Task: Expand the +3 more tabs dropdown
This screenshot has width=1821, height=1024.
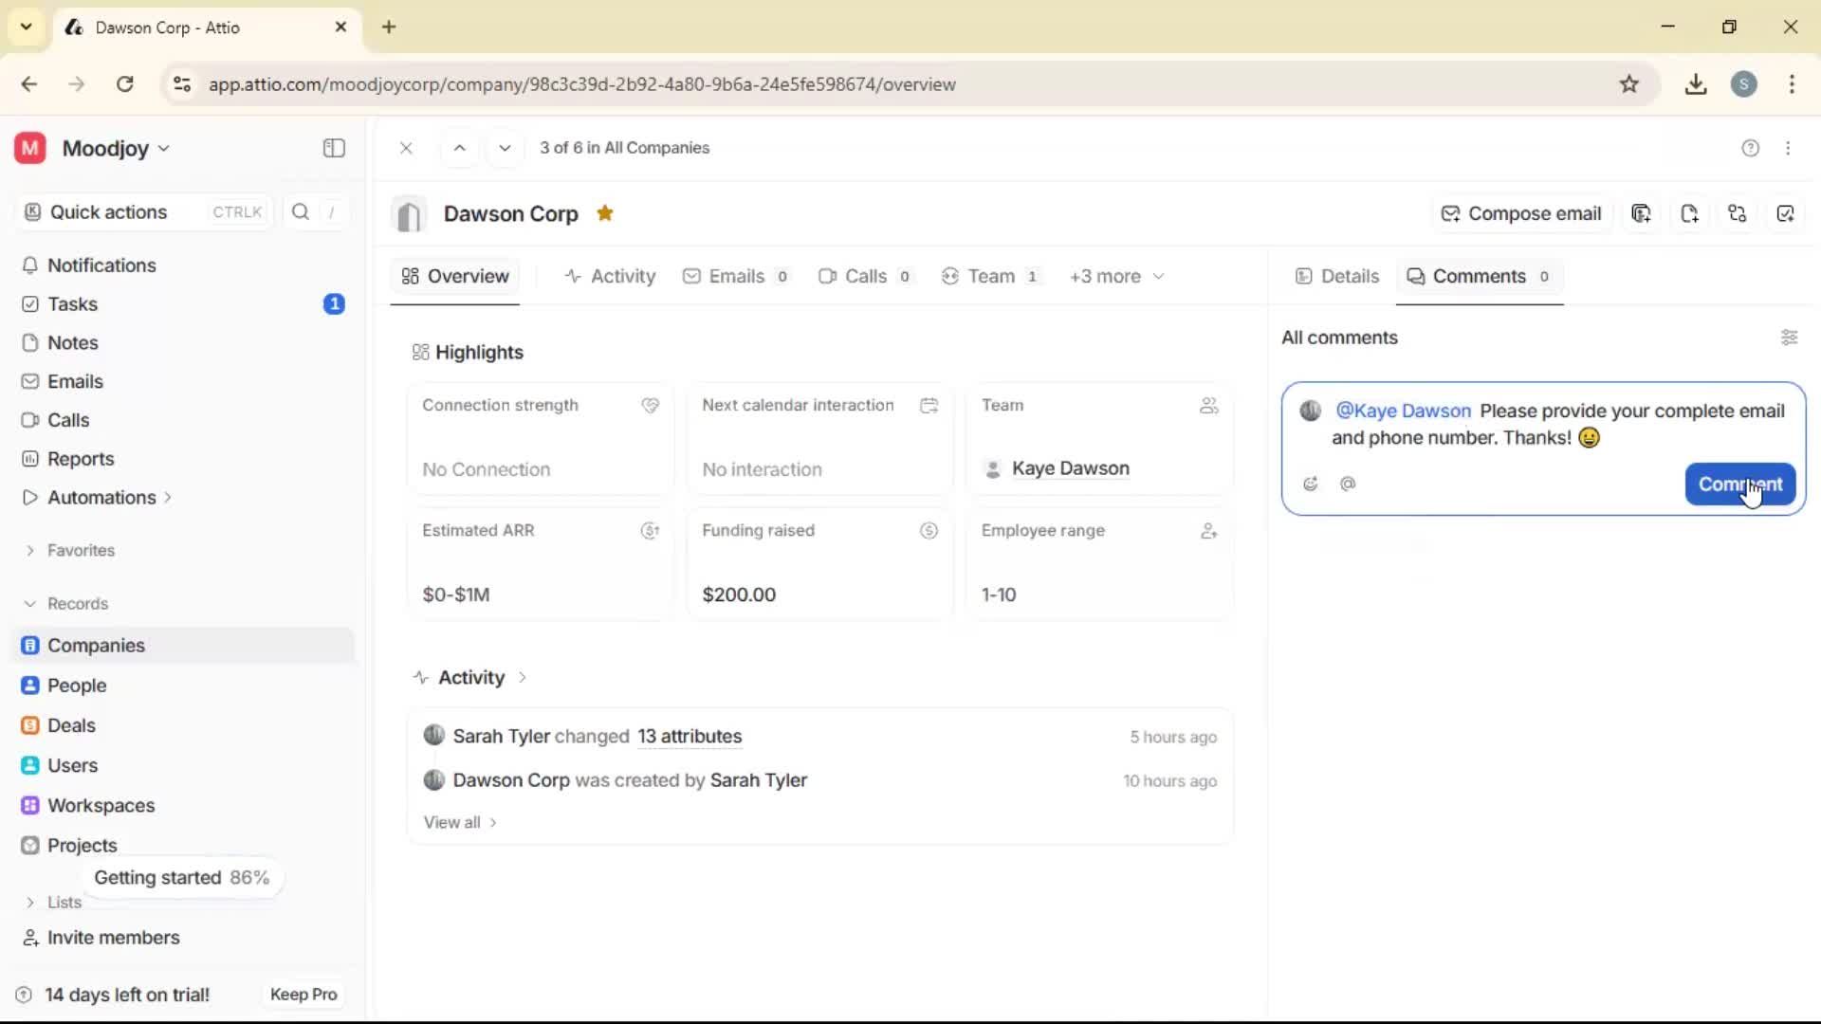Action: (x=1116, y=276)
